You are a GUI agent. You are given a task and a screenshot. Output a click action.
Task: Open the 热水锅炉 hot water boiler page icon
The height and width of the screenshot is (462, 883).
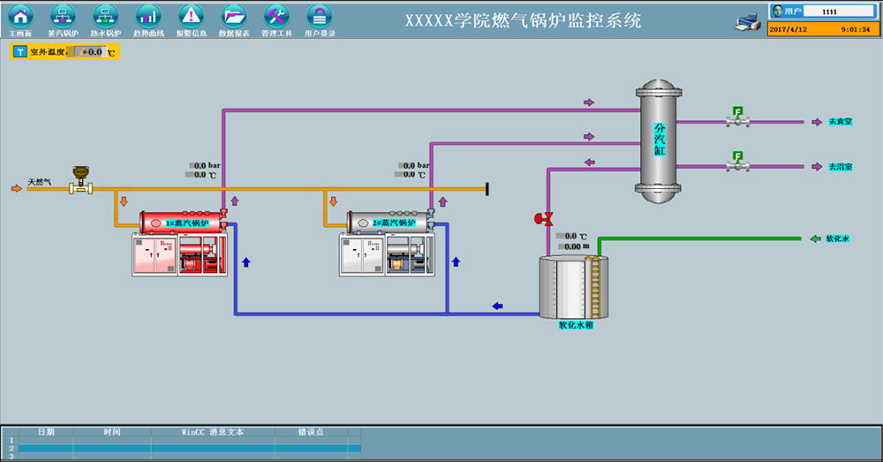click(105, 16)
